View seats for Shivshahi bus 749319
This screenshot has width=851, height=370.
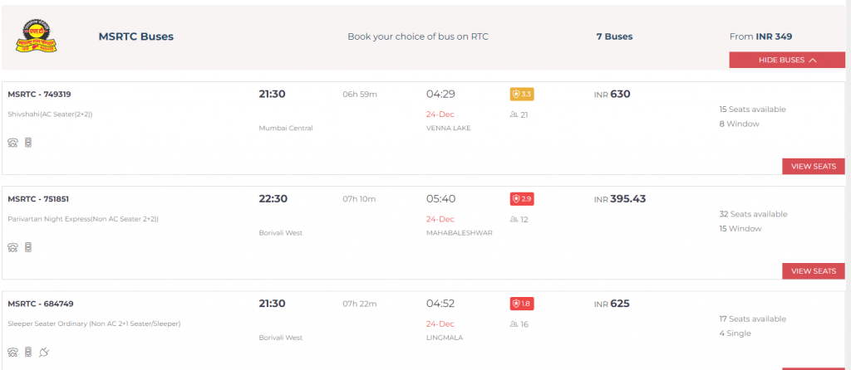coord(814,166)
